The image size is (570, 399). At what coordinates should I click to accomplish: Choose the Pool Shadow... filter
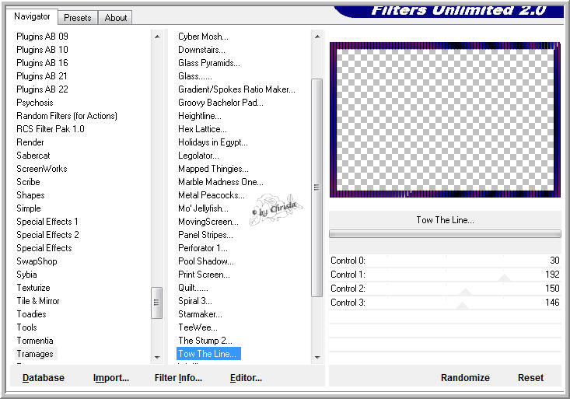pos(206,261)
